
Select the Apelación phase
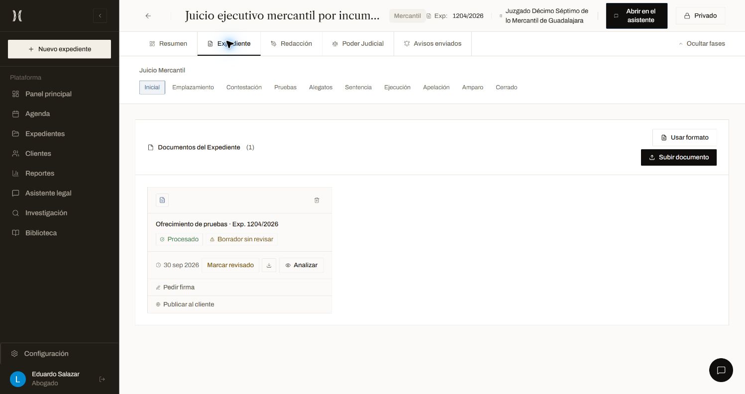coord(436,88)
